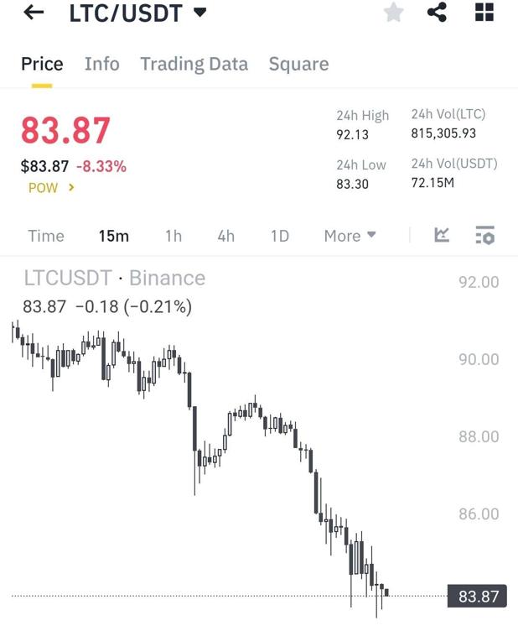Select the 15m chart interval
518x631 pixels.
point(113,236)
